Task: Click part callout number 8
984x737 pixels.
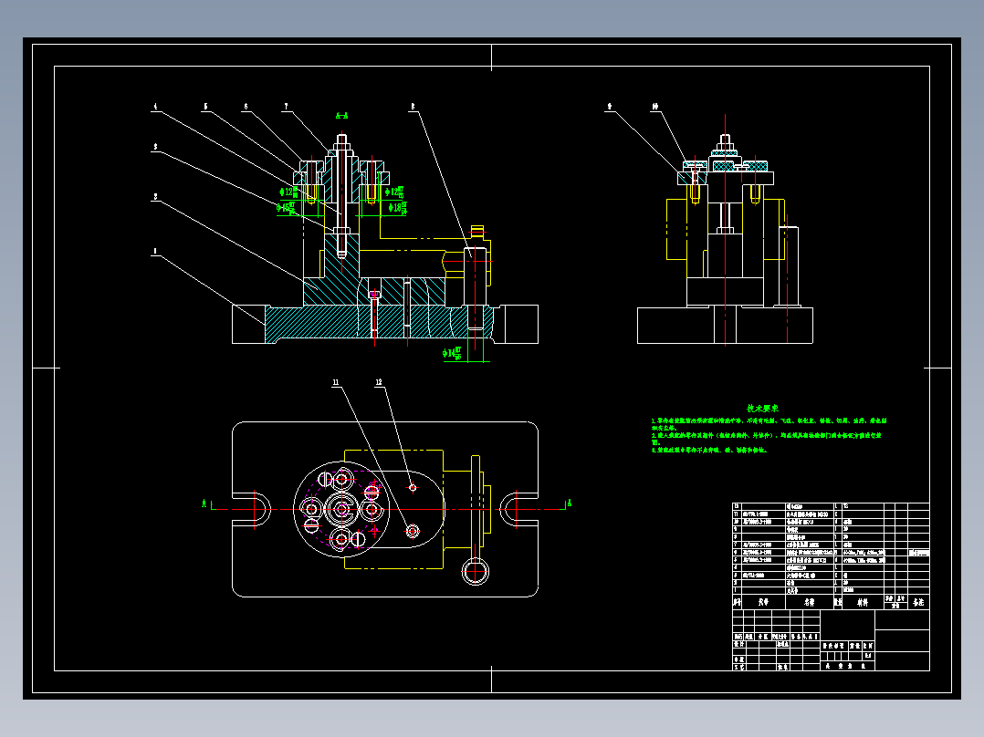Action: click(x=413, y=107)
